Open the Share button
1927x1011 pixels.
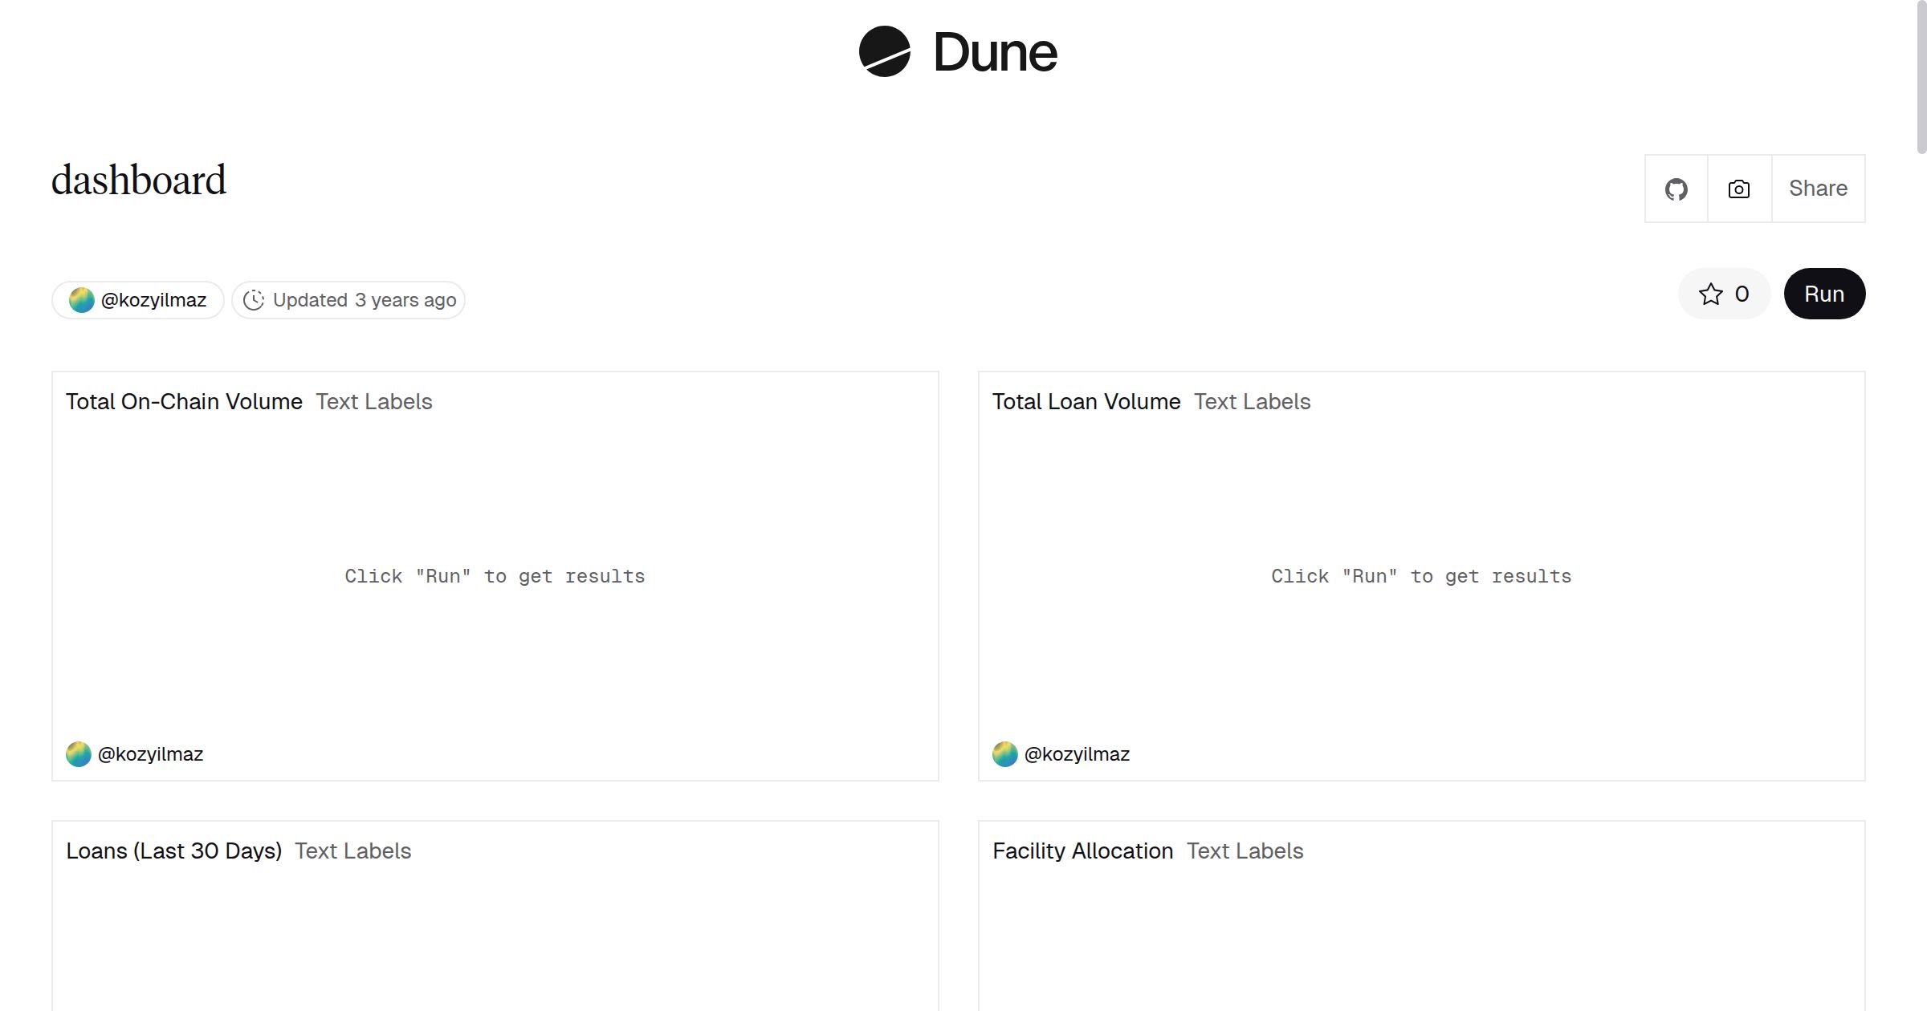point(1818,189)
